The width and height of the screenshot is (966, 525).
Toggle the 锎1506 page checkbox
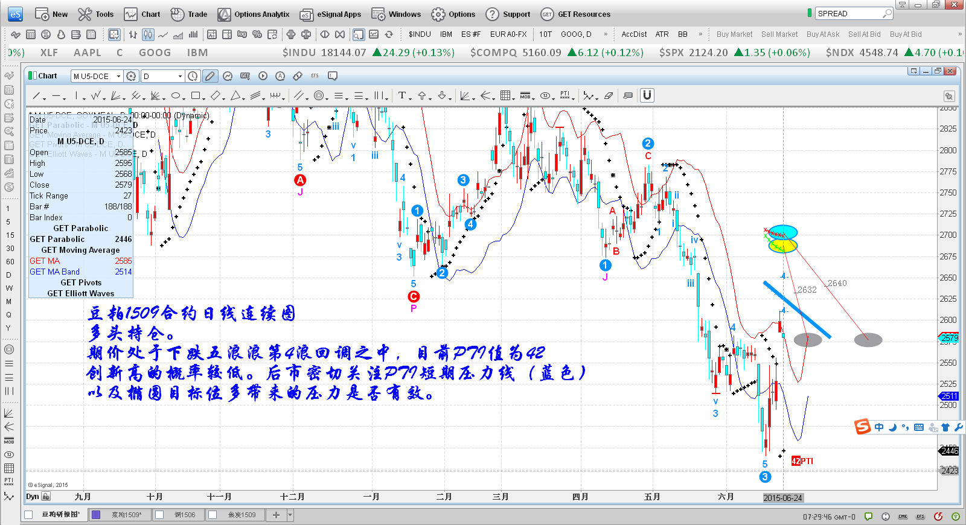click(x=159, y=515)
